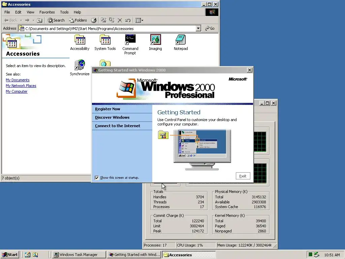Click the Forward arrow button

coord(27,20)
